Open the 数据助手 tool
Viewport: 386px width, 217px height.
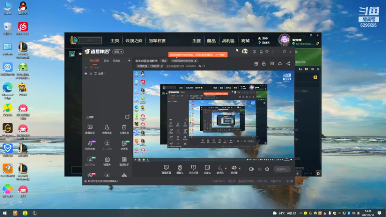(x=124, y=162)
